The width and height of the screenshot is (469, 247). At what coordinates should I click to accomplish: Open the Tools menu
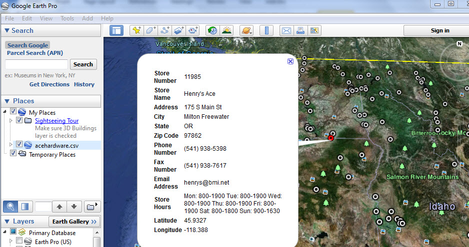click(x=67, y=18)
